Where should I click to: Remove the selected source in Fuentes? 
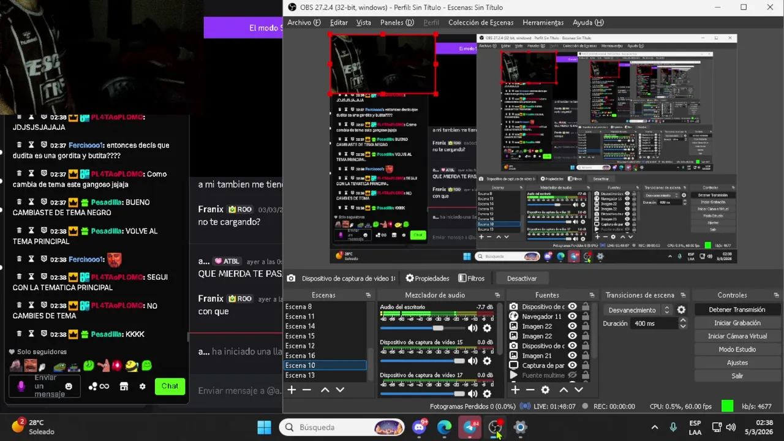[530, 390]
